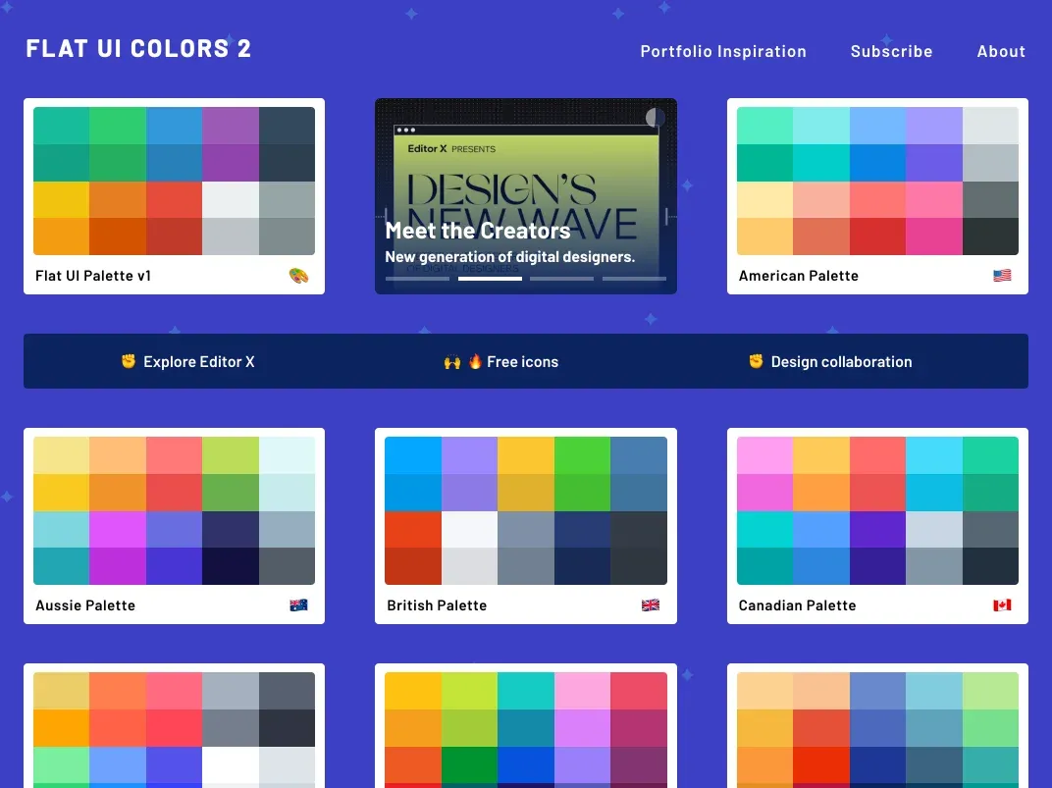
Task: Click the UK flag icon on British Palette
Action: [651, 605]
